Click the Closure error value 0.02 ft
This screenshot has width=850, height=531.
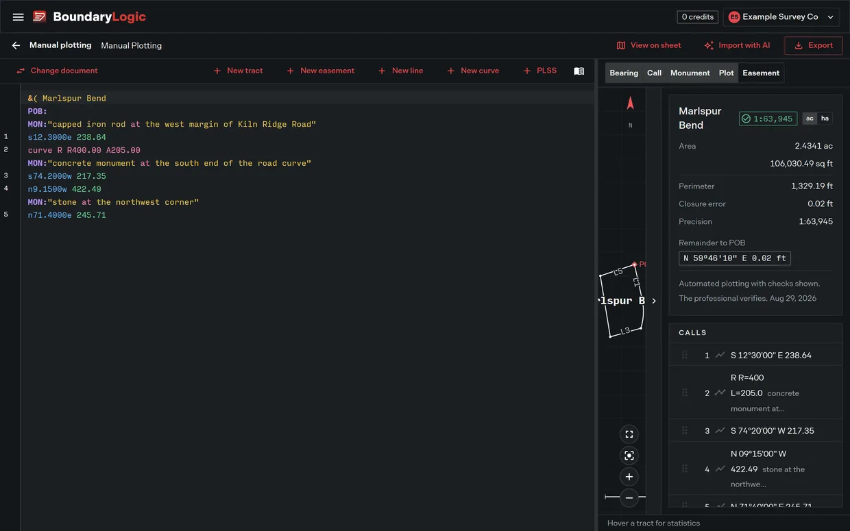click(x=820, y=203)
